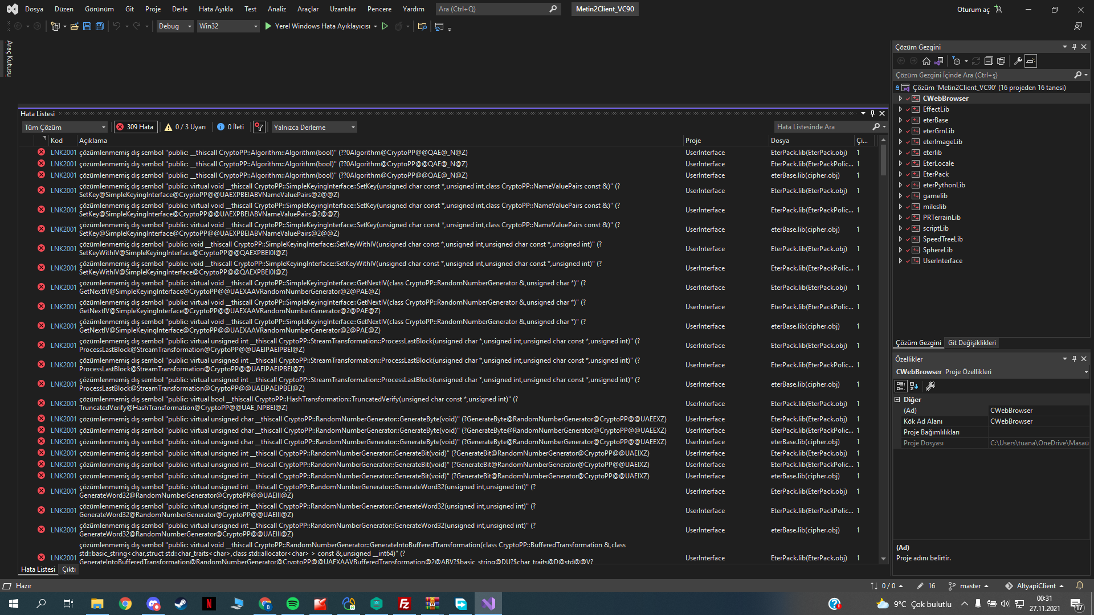This screenshot has width=1094, height=615.
Task: Start Yerel Windows Hata Ayıklayıcısı debugging
Action: pos(317,26)
